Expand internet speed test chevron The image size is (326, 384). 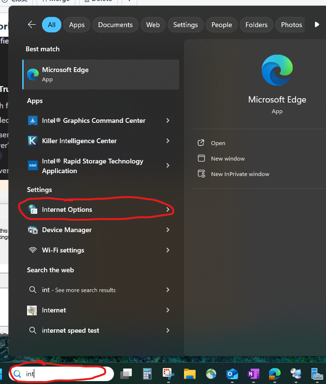pyautogui.click(x=168, y=331)
